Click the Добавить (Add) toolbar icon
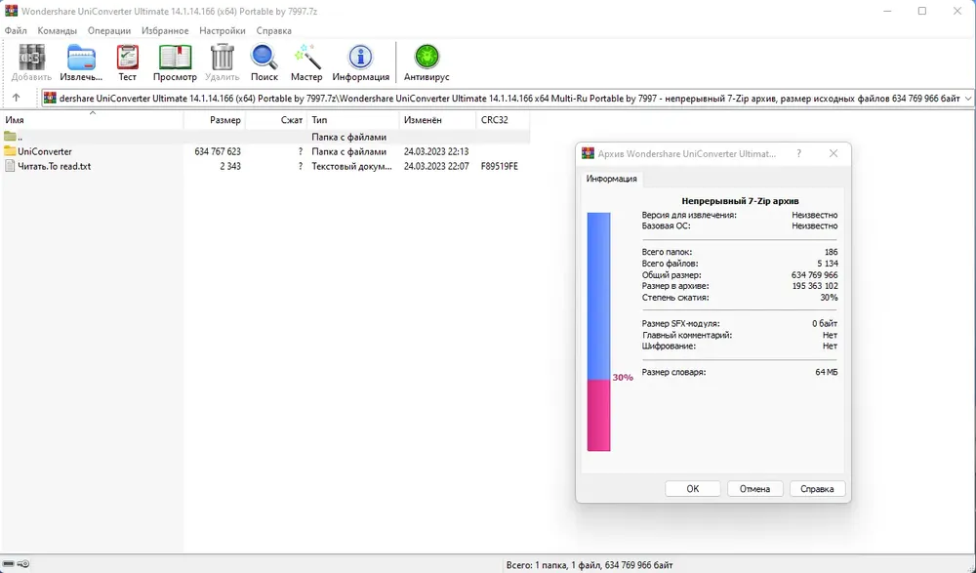 click(x=32, y=58)
